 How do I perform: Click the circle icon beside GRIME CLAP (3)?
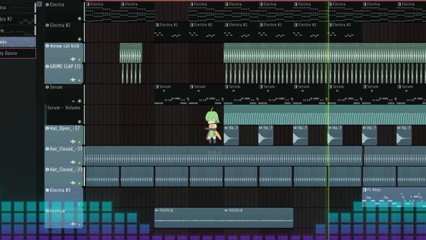tap(47, 67)
